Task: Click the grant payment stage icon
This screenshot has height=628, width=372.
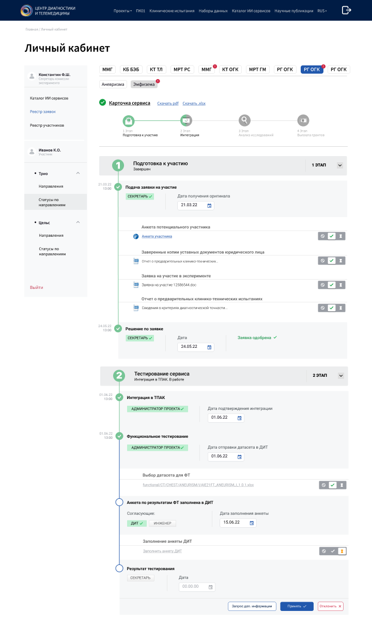Action: [x=303, y=121]
